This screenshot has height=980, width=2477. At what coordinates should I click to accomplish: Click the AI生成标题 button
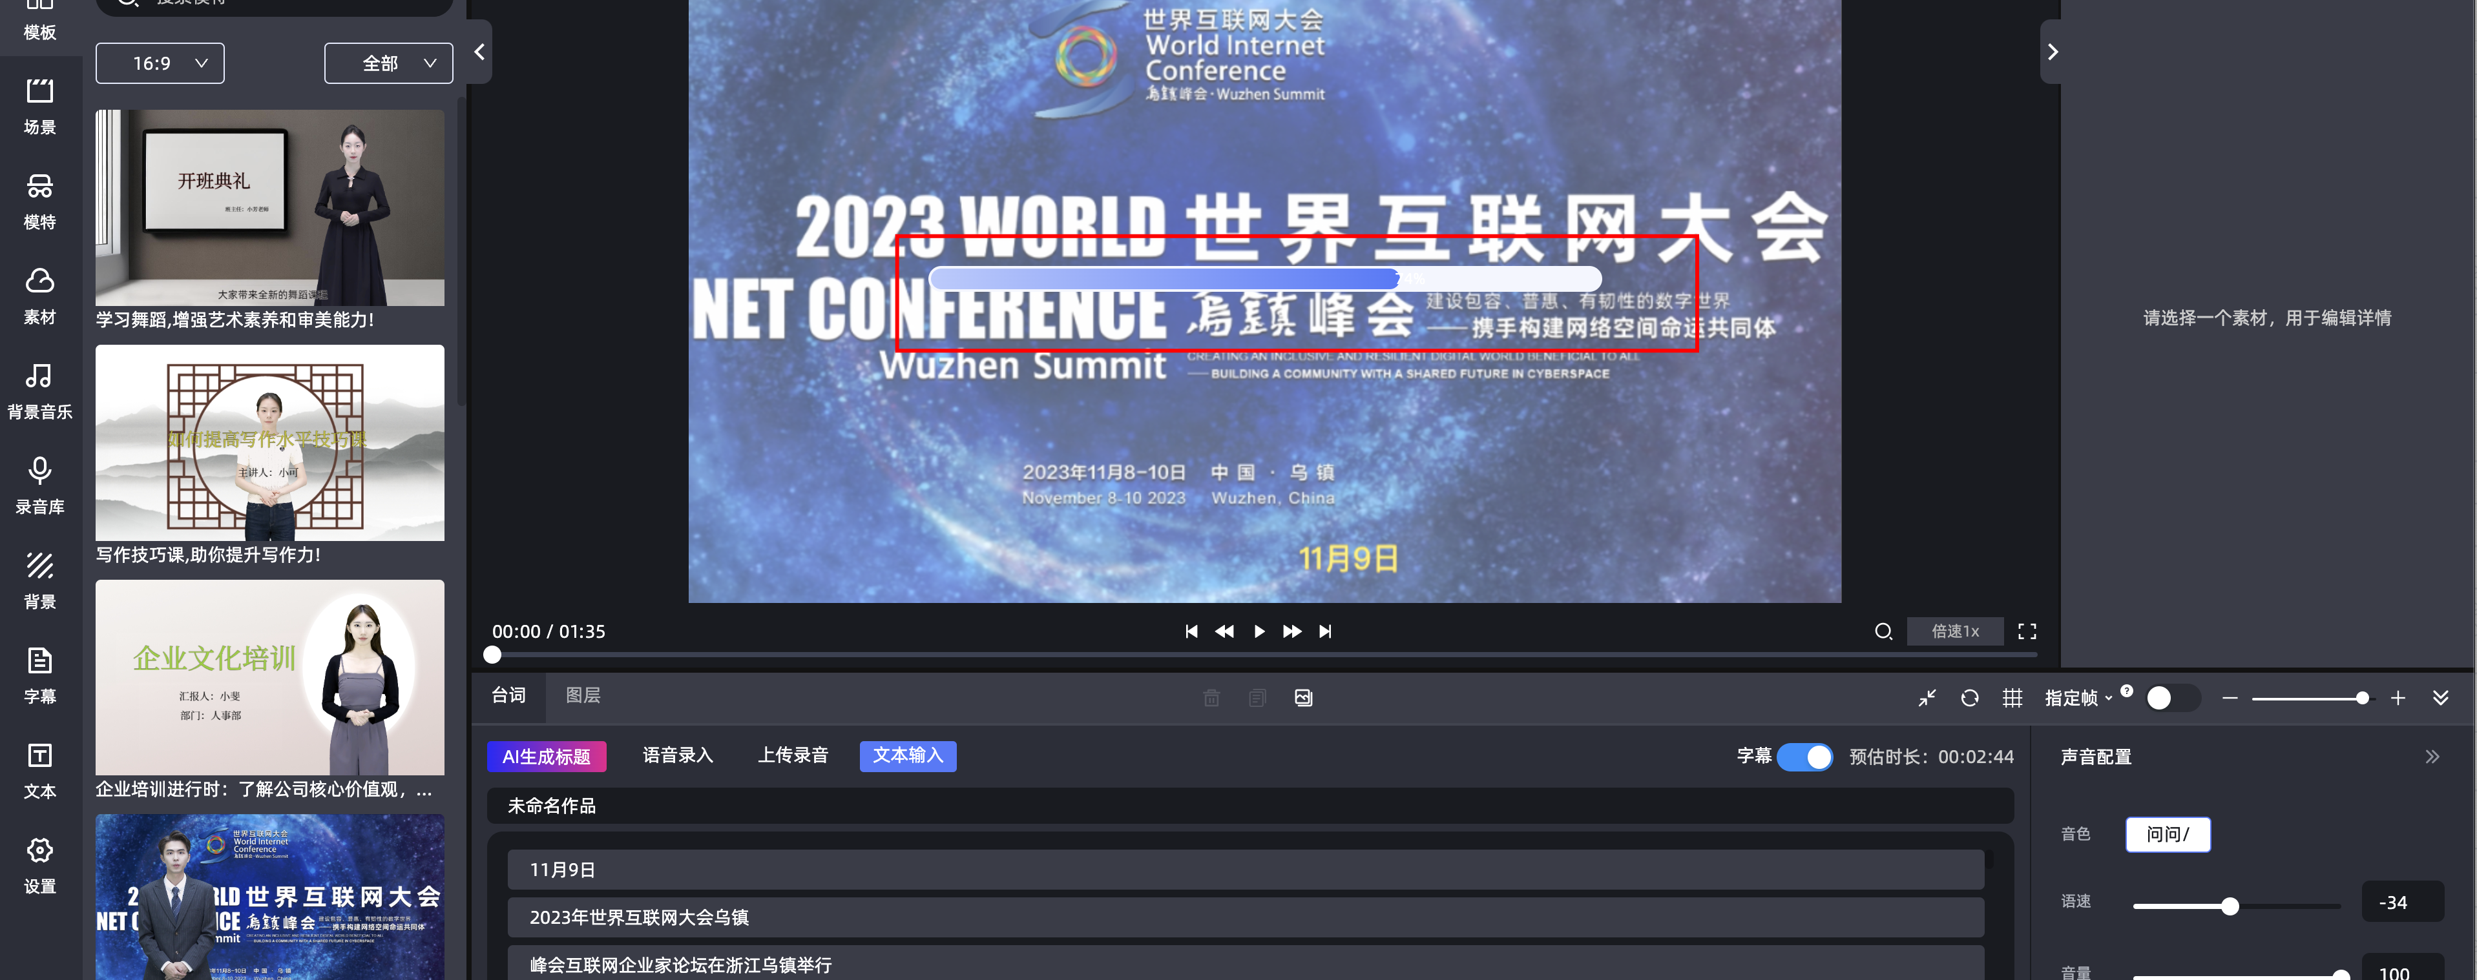[546, 757]
